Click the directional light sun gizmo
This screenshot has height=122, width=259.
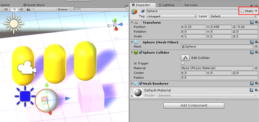point(14,24)
